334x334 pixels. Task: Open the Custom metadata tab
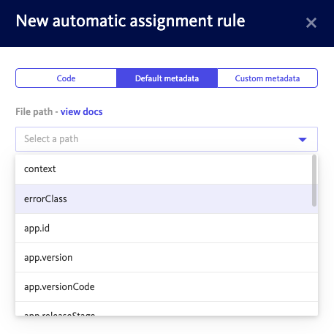pyautogui.click(x=267, y=78)
